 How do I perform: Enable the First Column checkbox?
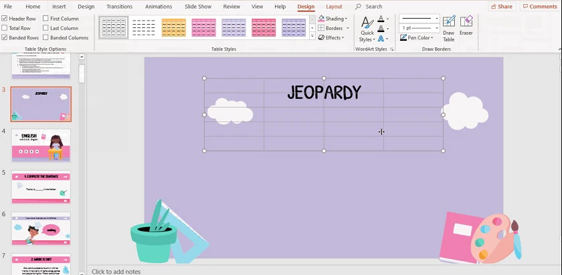[45, 18]
